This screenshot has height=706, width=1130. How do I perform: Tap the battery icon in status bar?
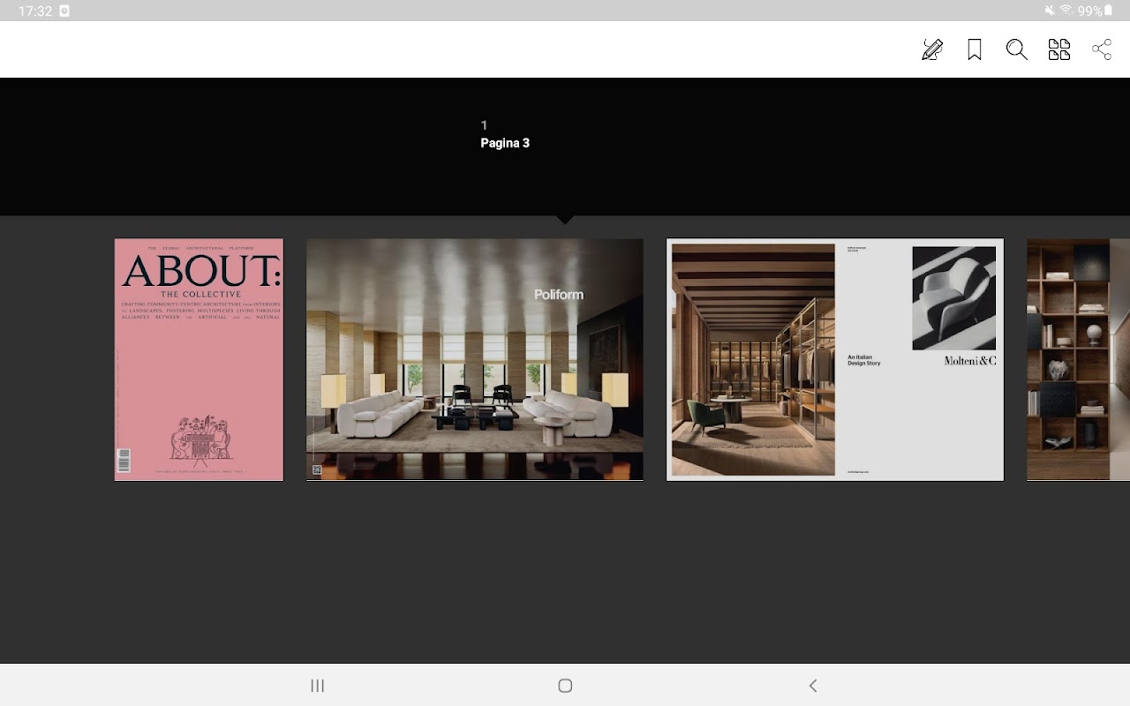tap(1109, 11)
